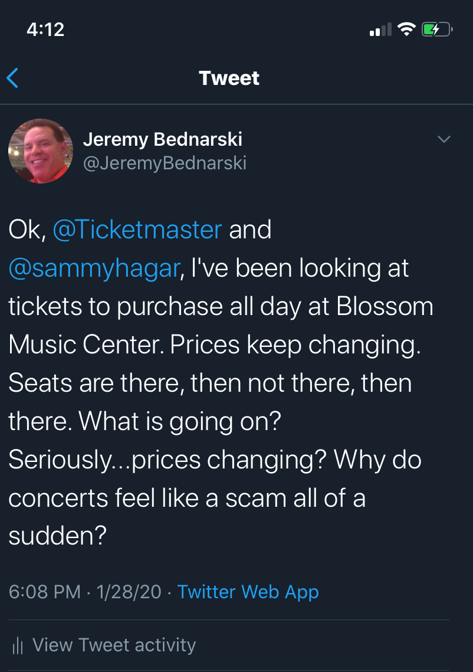Viewport: 473px width, 672px height.
Task: Tap the battery charging icon
Action: click(x=437, y=29)
